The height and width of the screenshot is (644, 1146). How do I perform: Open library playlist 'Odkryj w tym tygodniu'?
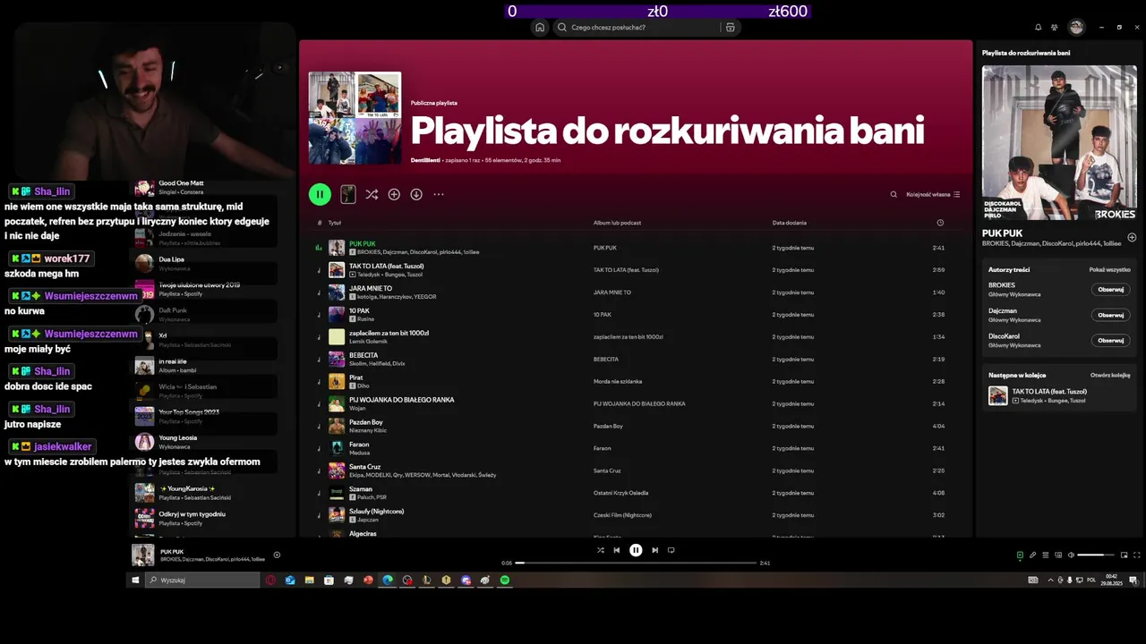[204, 519]
